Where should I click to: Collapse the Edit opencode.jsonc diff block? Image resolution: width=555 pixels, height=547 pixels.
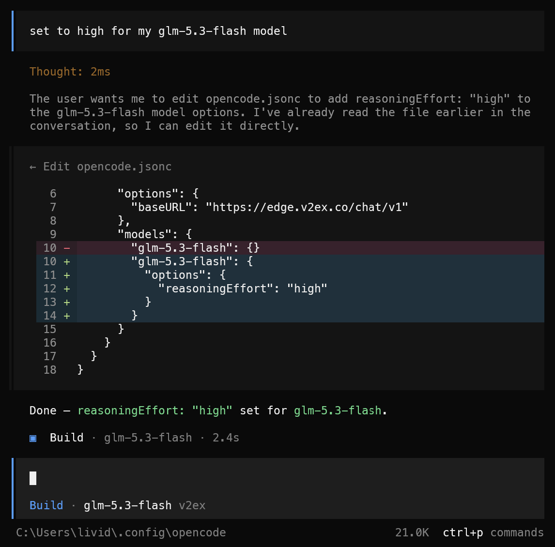tap(101, 167)
